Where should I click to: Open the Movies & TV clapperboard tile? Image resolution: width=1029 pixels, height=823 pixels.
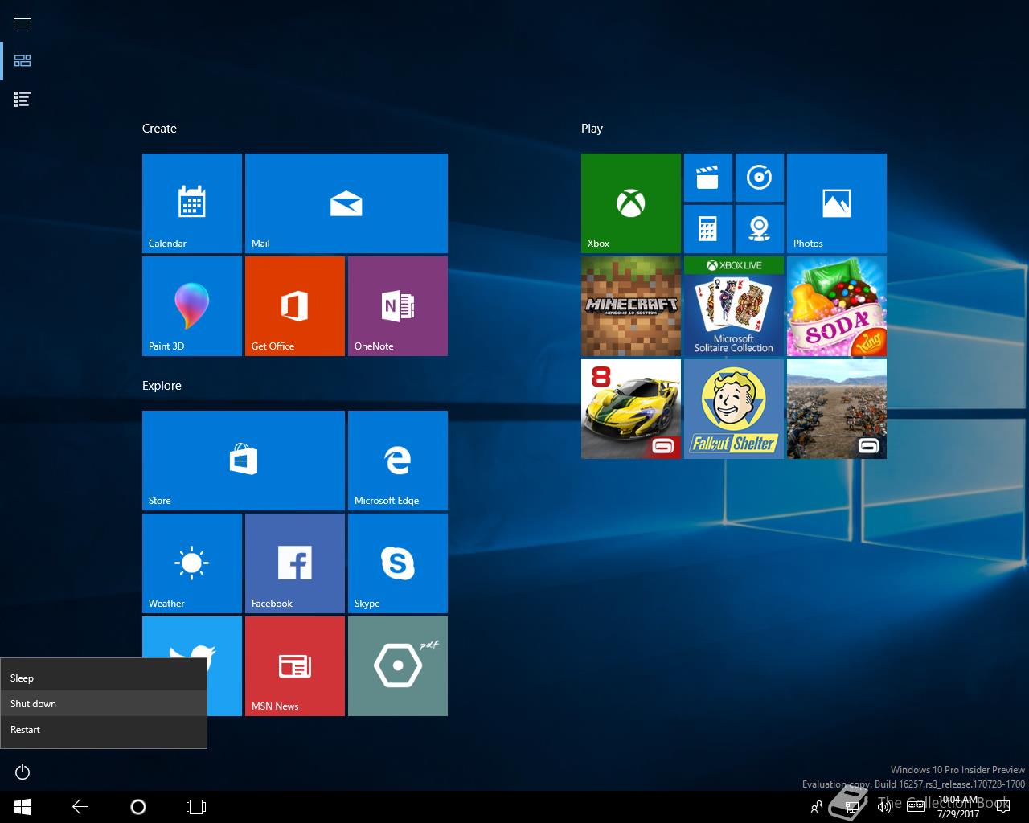click(x=708, y=178)
